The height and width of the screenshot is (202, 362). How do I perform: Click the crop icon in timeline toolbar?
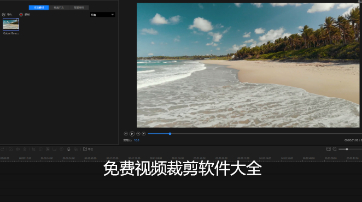(x=34, y=149)
